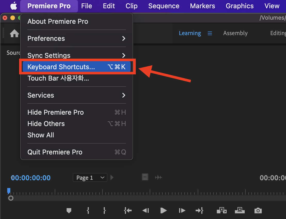Image resolution: width=286 pixels, height=219 pixels.
Task: Click the blue 00:00:00:00 timecode
Action: [31, 178]
